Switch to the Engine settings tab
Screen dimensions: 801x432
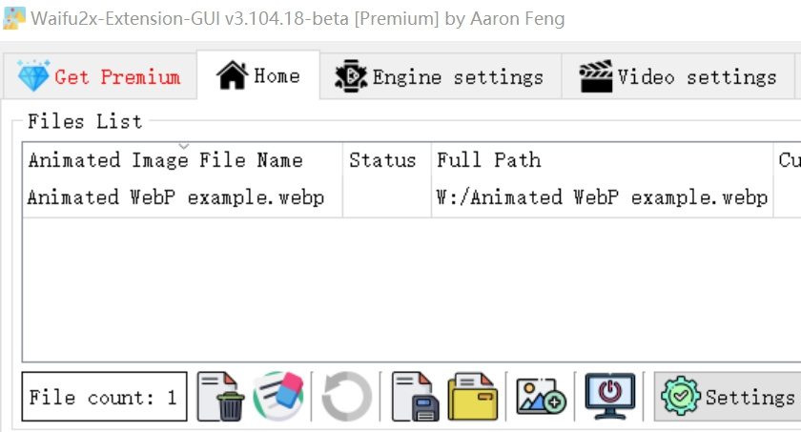441,76
